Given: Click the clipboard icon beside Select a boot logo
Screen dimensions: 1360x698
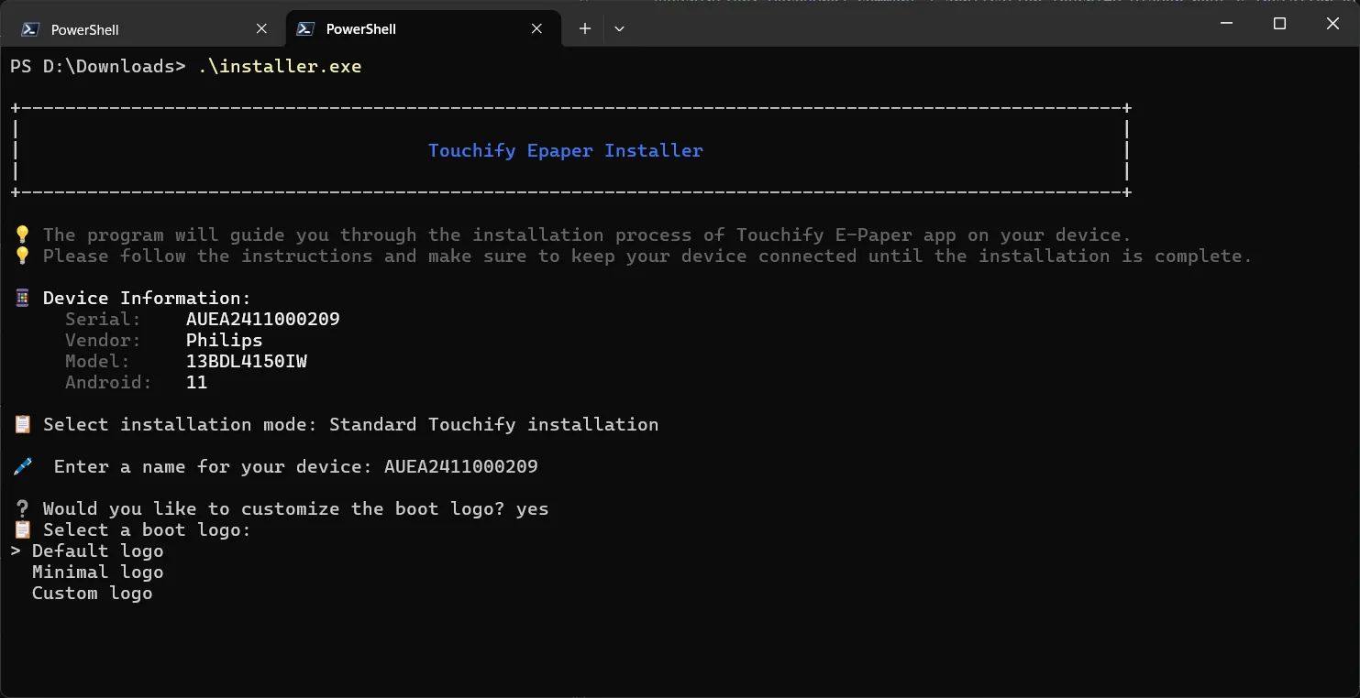Looking at the screenshot, I should coord(22,530).
